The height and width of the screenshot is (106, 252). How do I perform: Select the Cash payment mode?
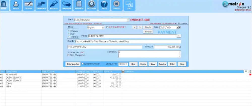[x=69, y=34]
